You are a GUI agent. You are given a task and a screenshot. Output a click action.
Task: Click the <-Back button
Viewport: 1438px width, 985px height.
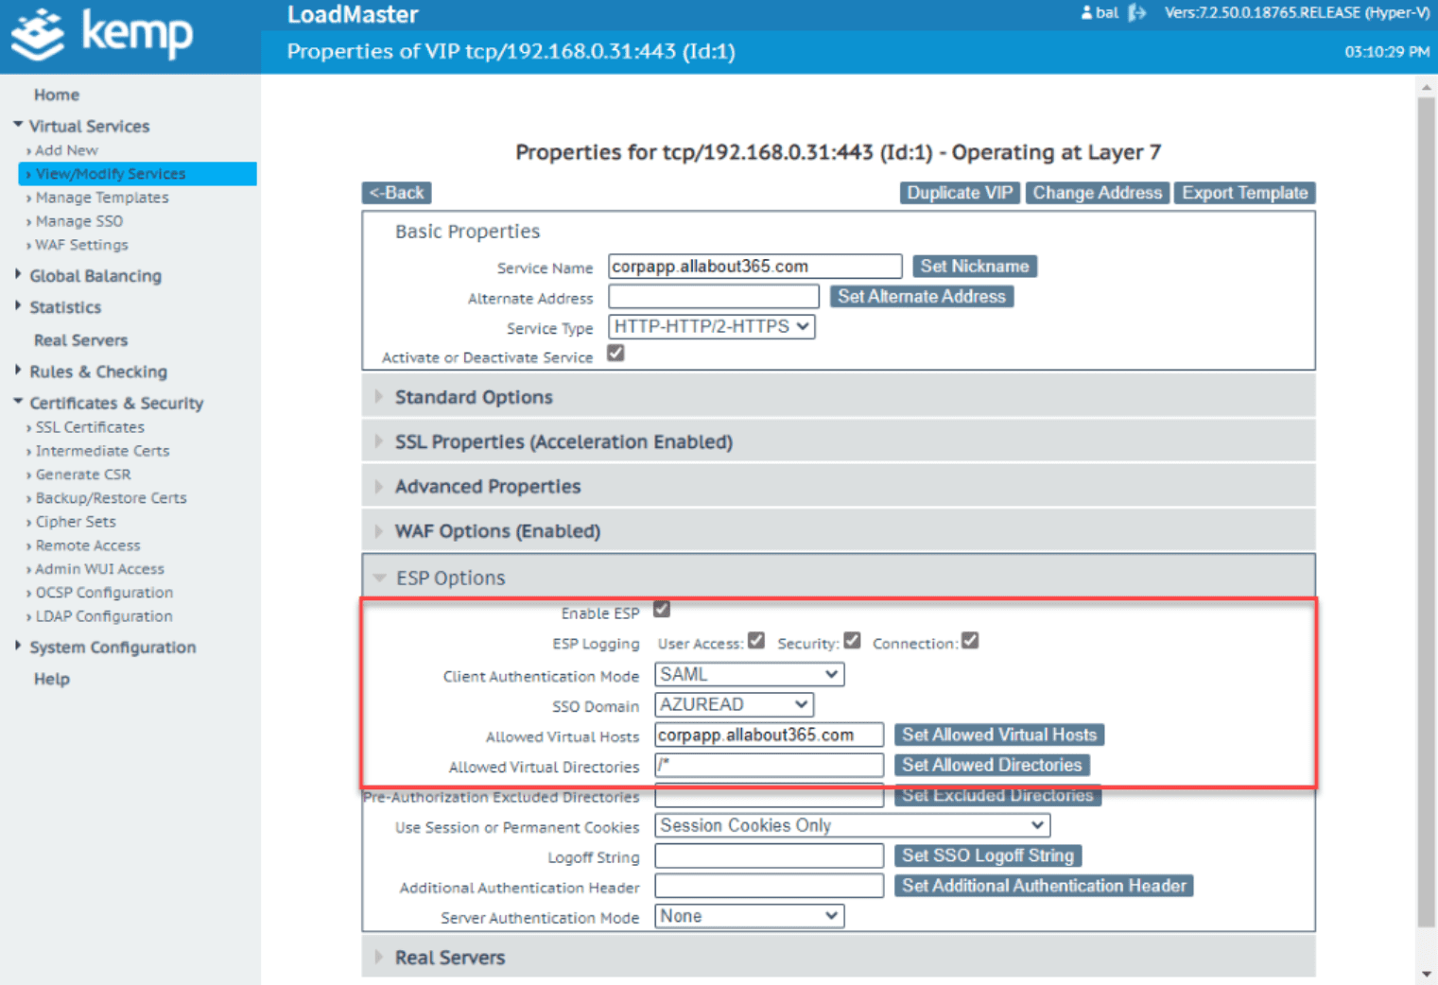pyautogui.click(x=396, y=193)
